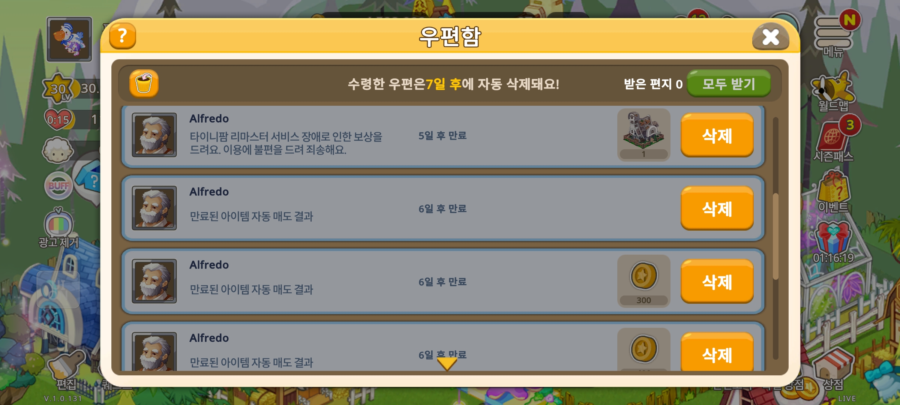Delete the service outage compensation mail

click(717, 135)
